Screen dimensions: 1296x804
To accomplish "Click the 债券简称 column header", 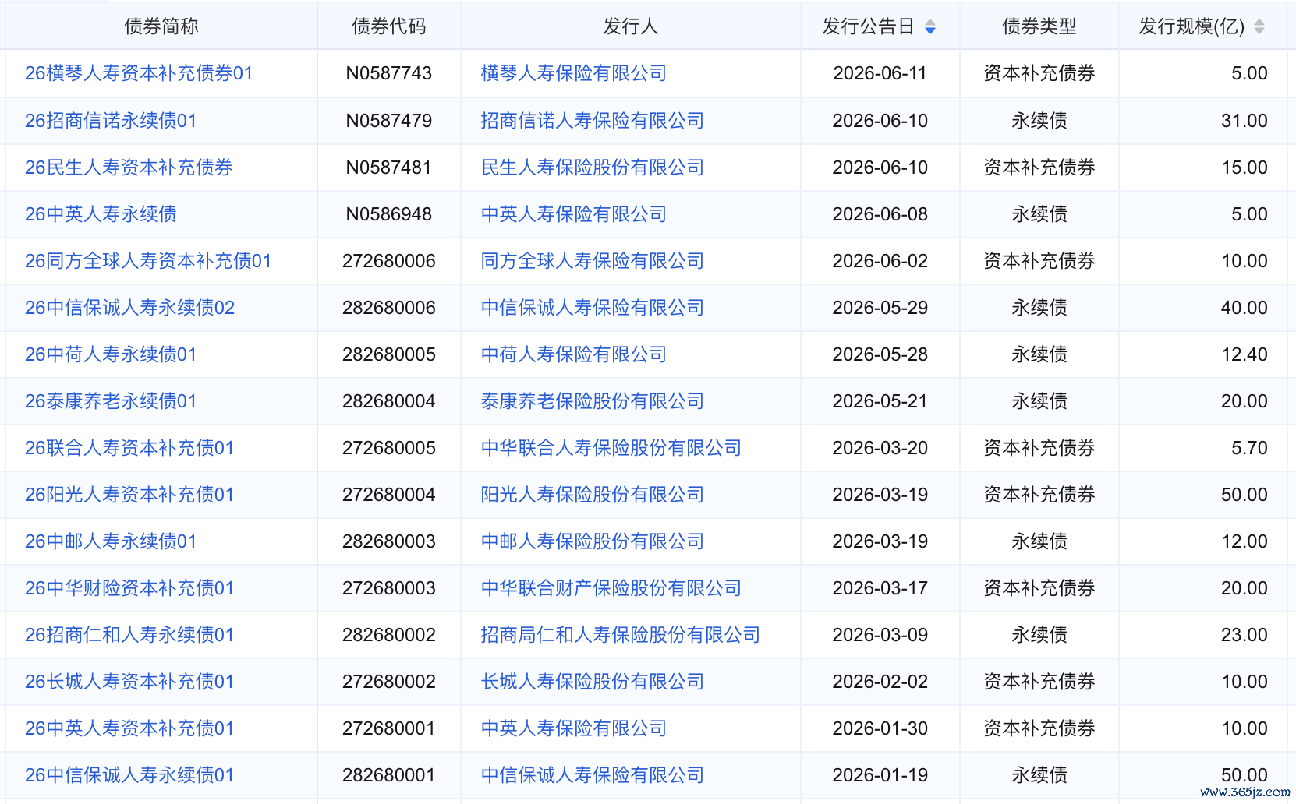I will tap(161, 26).
